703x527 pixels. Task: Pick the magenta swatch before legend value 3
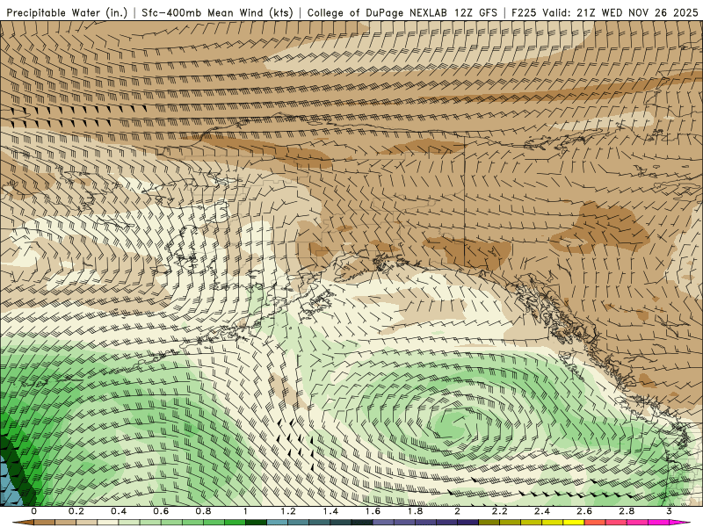[658, 523]
